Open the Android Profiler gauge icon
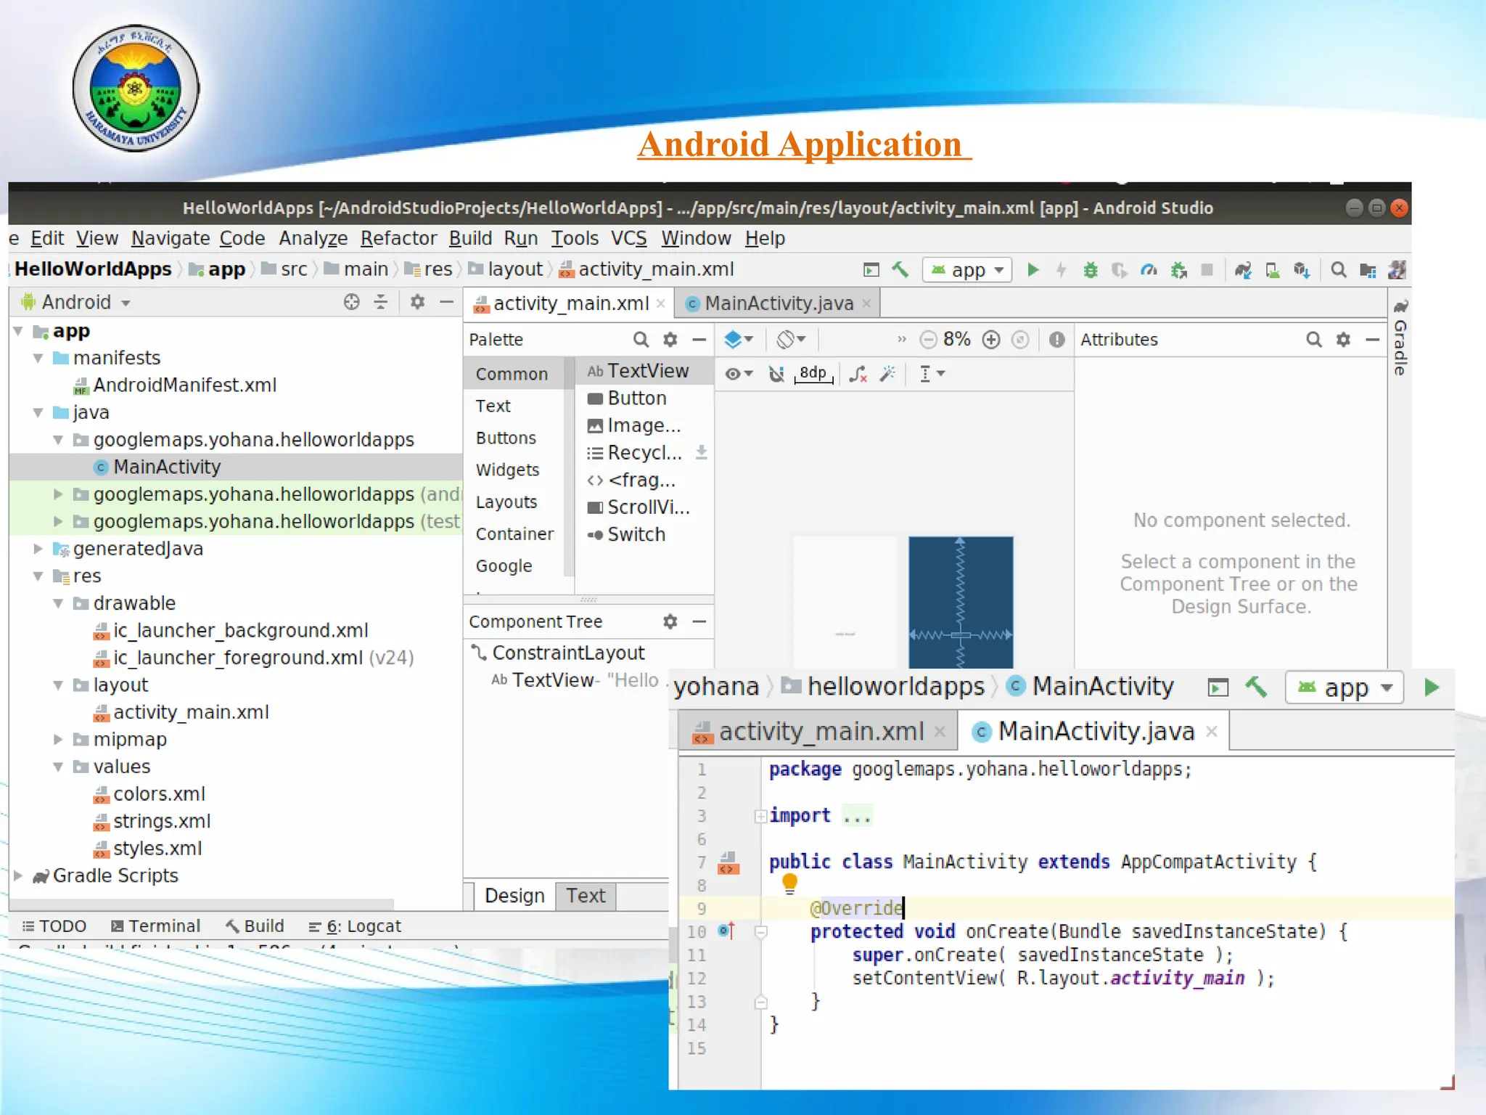The image size is (1486, 1115). tap(1148, 270)
